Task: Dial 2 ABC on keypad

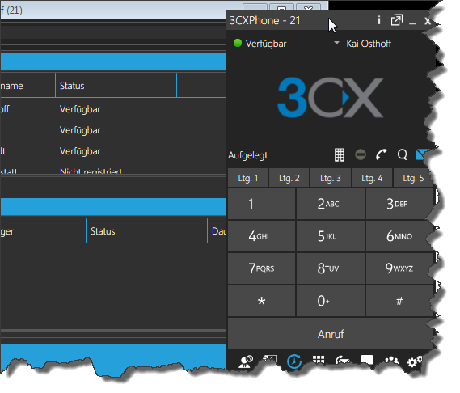Action: point(331,204)
